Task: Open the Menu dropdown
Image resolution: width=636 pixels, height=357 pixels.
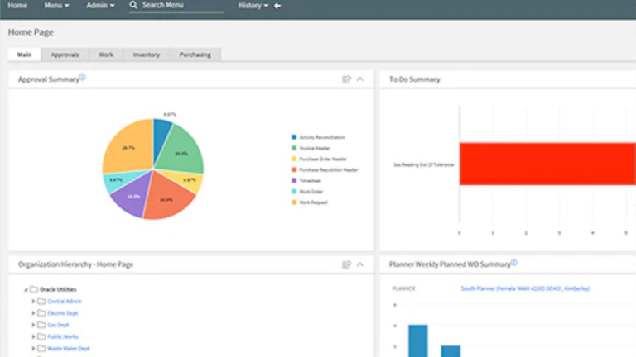Action: coord(56,6)
